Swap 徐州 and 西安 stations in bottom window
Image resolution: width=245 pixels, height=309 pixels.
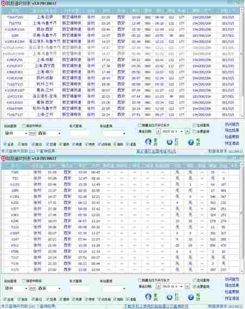pyautogui.click(x=32, y=288)
